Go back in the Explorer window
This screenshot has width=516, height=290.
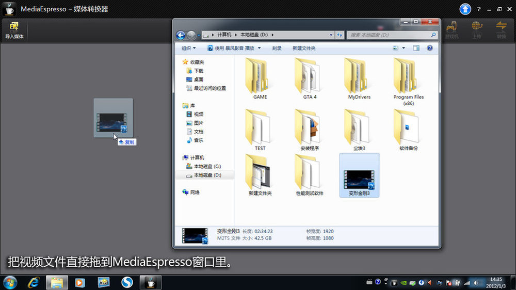tap(181, 35)
